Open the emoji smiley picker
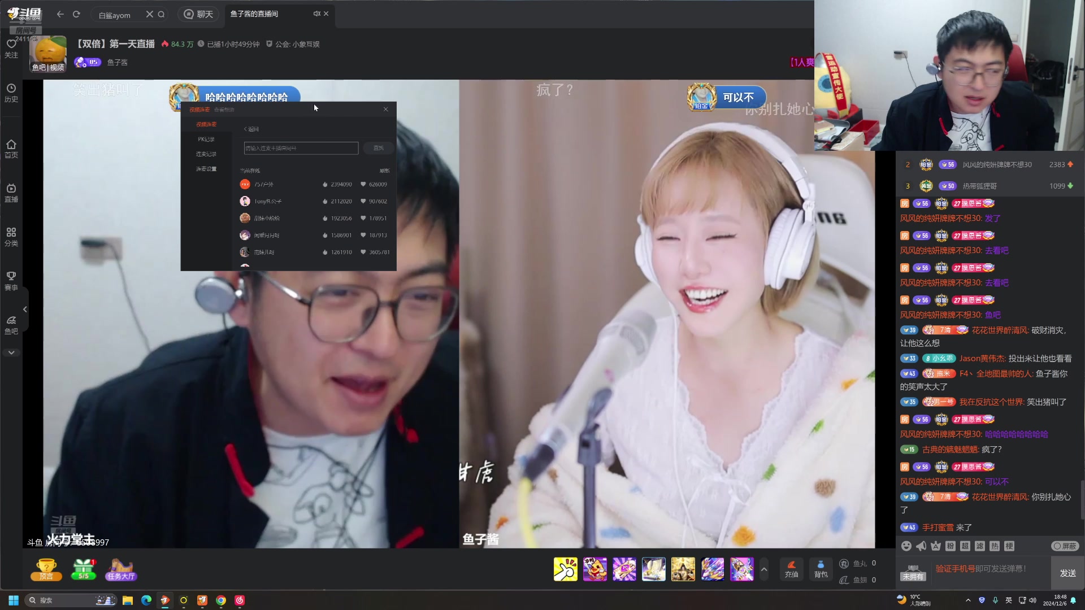Viewport: 1085px width, 610px height. tap(906, 546)
